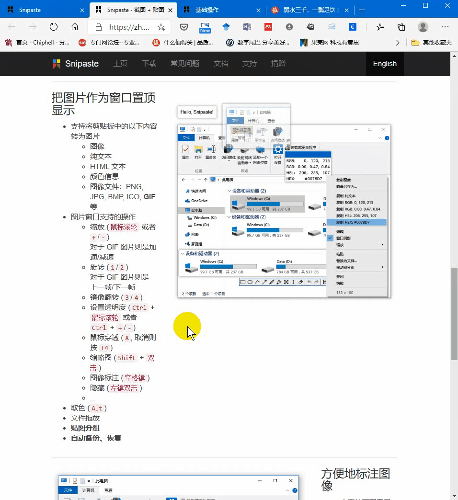458x500 pixels.
Task: Click the vertical page scrollbar thumb
Action: (454, 314)
